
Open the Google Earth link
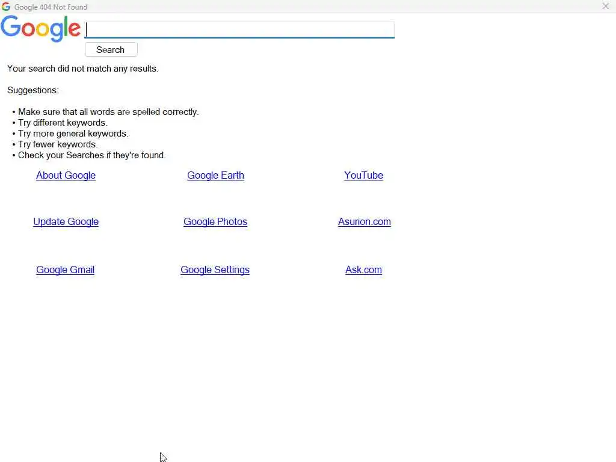click(216, 175)
